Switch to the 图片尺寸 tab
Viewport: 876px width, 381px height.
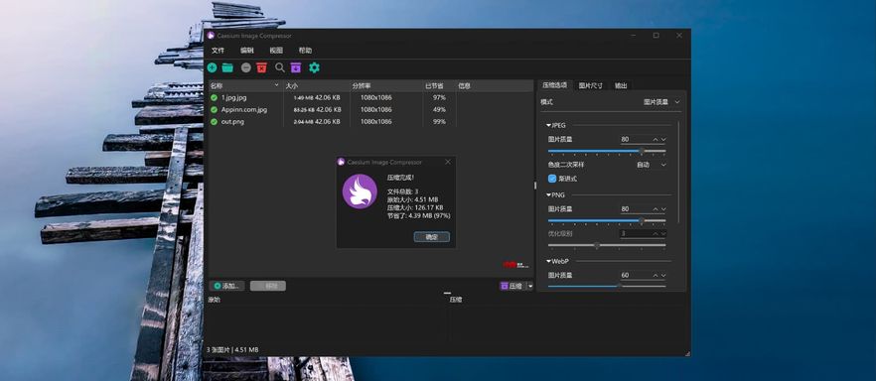(590, 85)
